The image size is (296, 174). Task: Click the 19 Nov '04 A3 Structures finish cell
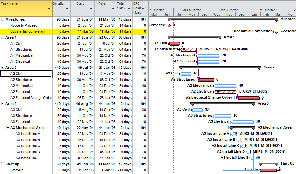pyautogui.click(x=106, y=116)
